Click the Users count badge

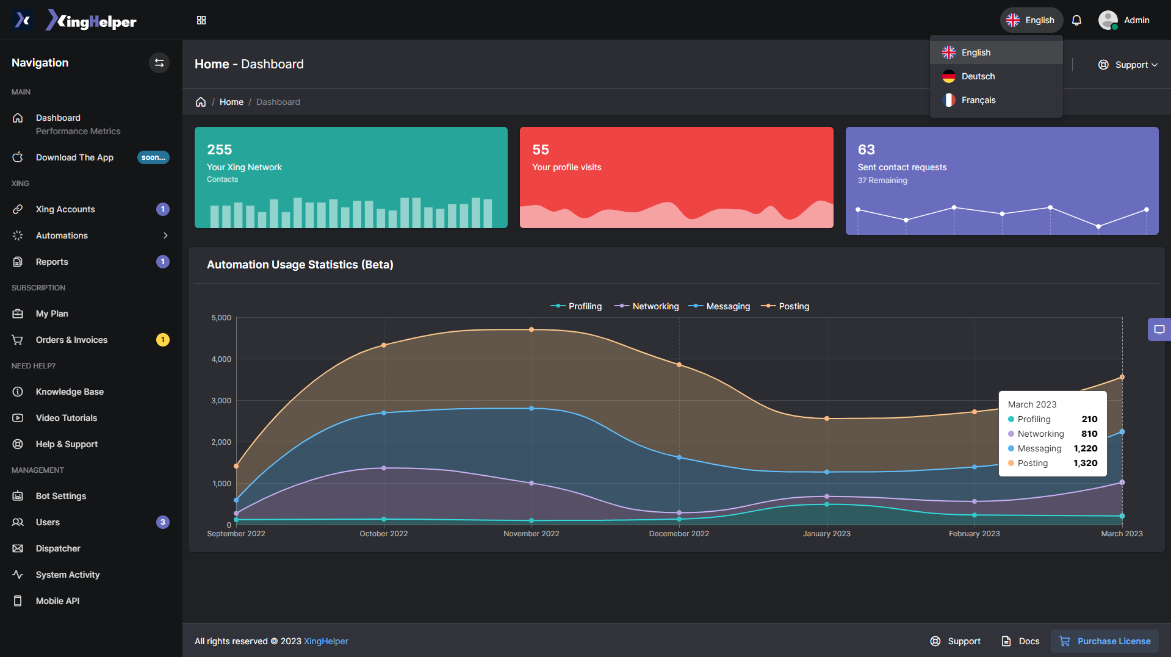pos(163,522)
